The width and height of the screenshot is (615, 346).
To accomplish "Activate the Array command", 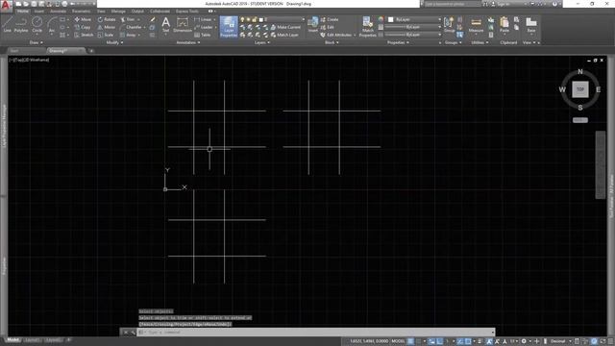I will [x=128, y=35].
